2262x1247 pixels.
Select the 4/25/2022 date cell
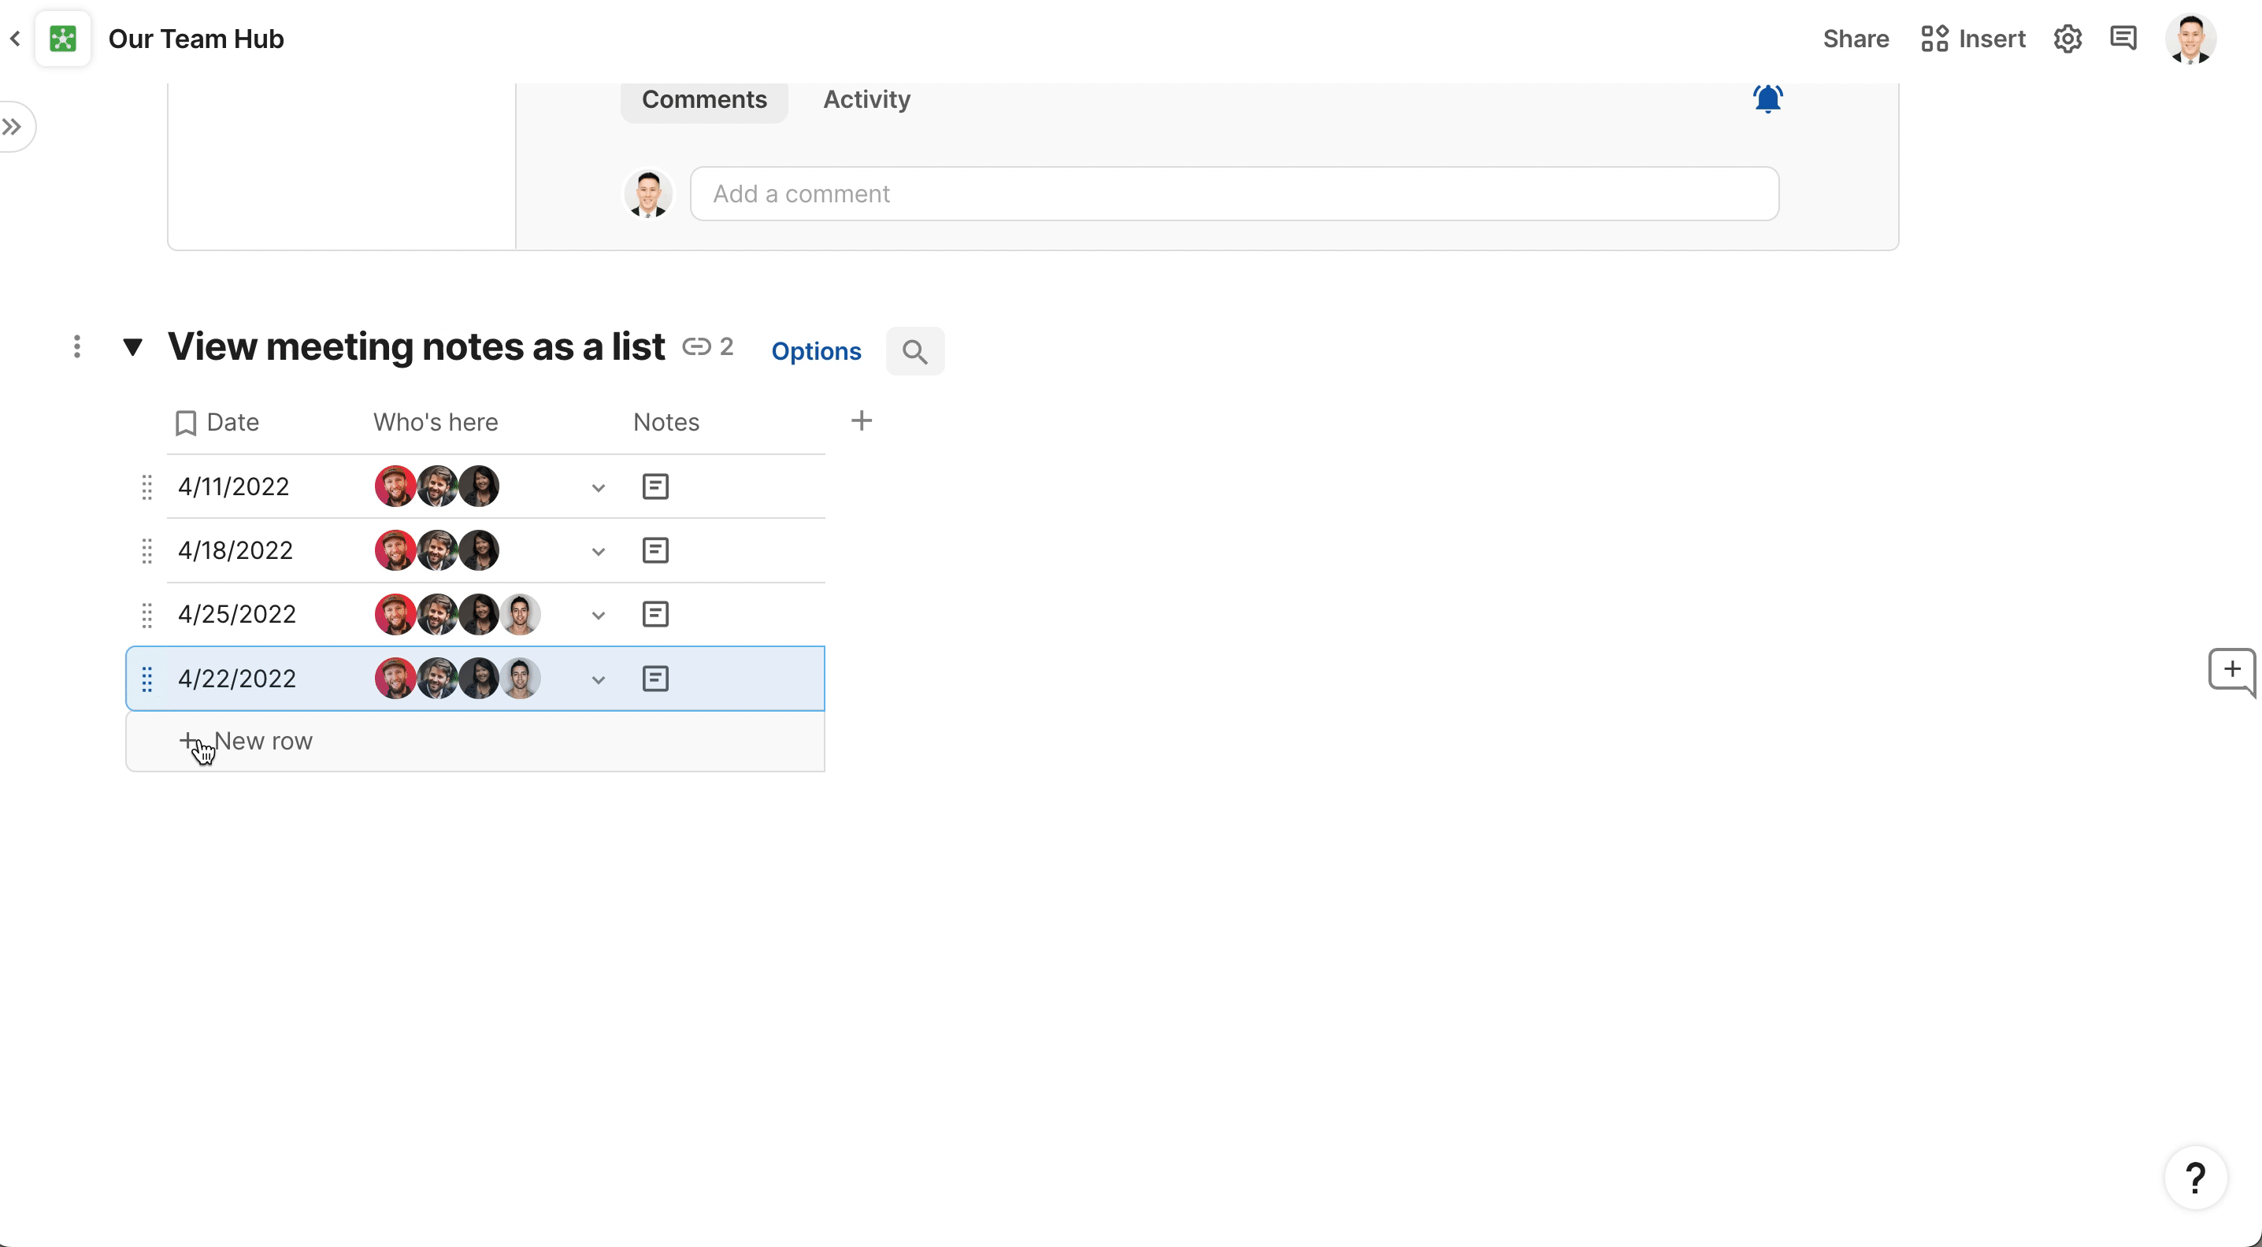[237, 614]
